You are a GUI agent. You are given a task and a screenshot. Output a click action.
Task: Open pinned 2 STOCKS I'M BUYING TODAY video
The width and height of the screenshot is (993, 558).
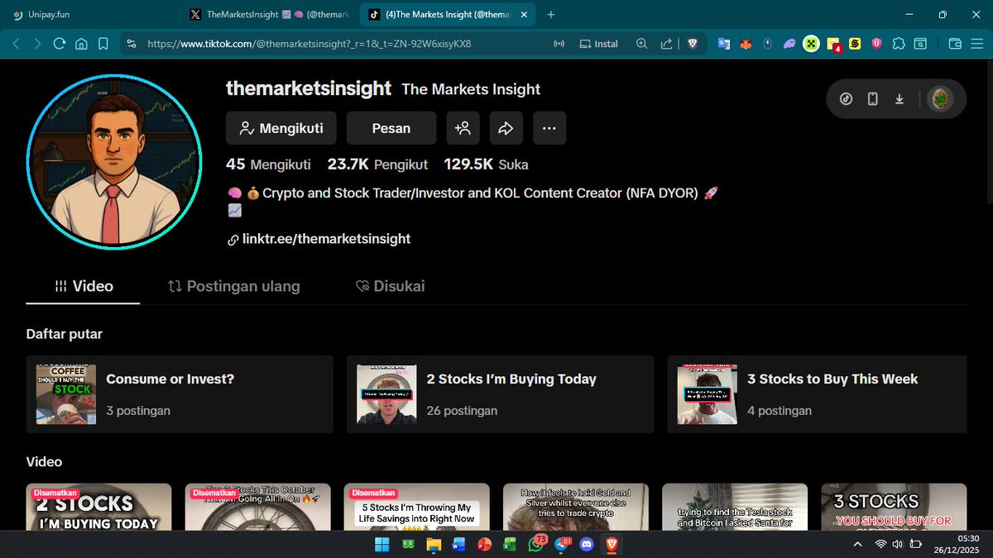coord(98,507)
